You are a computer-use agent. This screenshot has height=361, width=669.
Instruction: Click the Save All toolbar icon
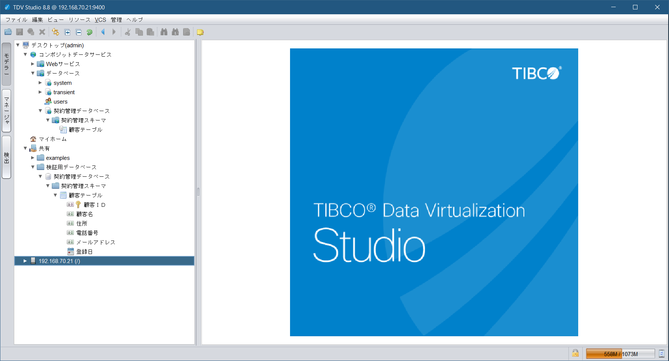click(x=31, y=32)
